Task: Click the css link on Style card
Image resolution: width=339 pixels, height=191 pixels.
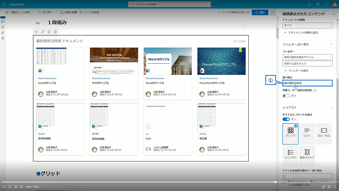Action: 147,134
